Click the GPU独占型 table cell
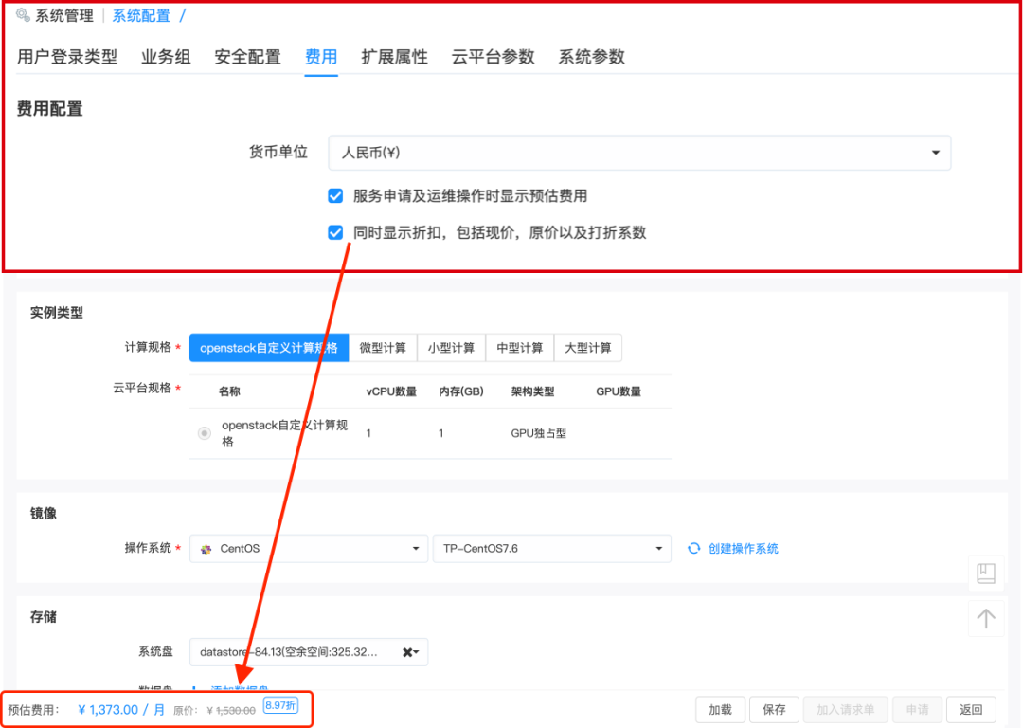This screenshot has height=728, width=1023. tap(539, 433)
